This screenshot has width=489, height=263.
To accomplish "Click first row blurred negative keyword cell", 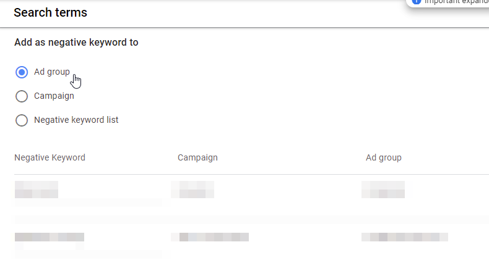I will coord(37,190).
